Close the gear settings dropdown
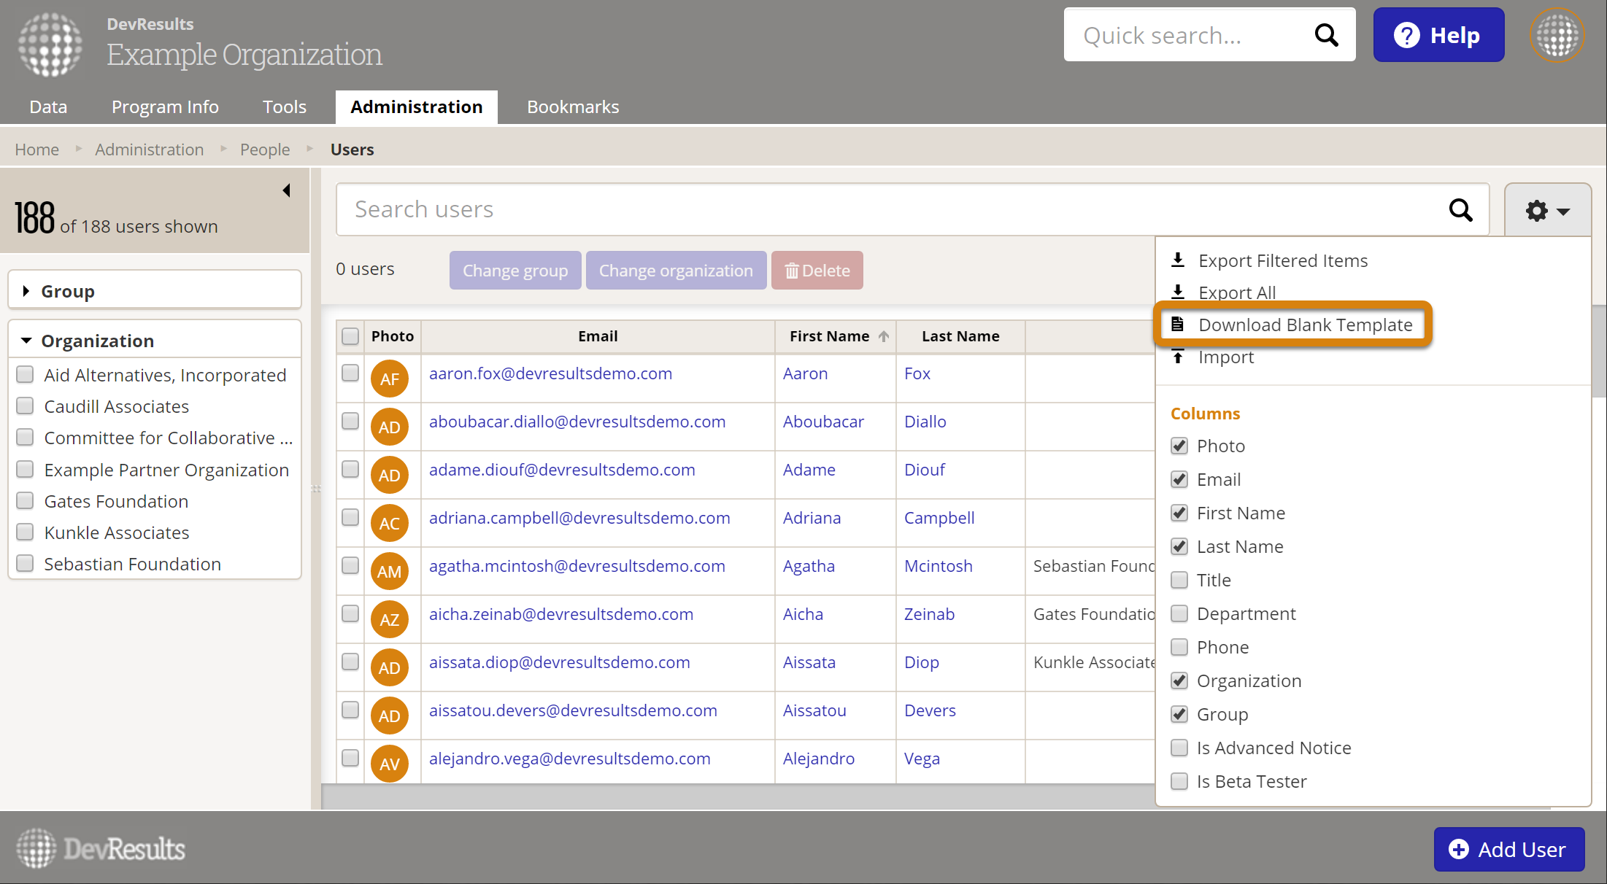Screen dimensions: 1607x884 (1547, 211)
